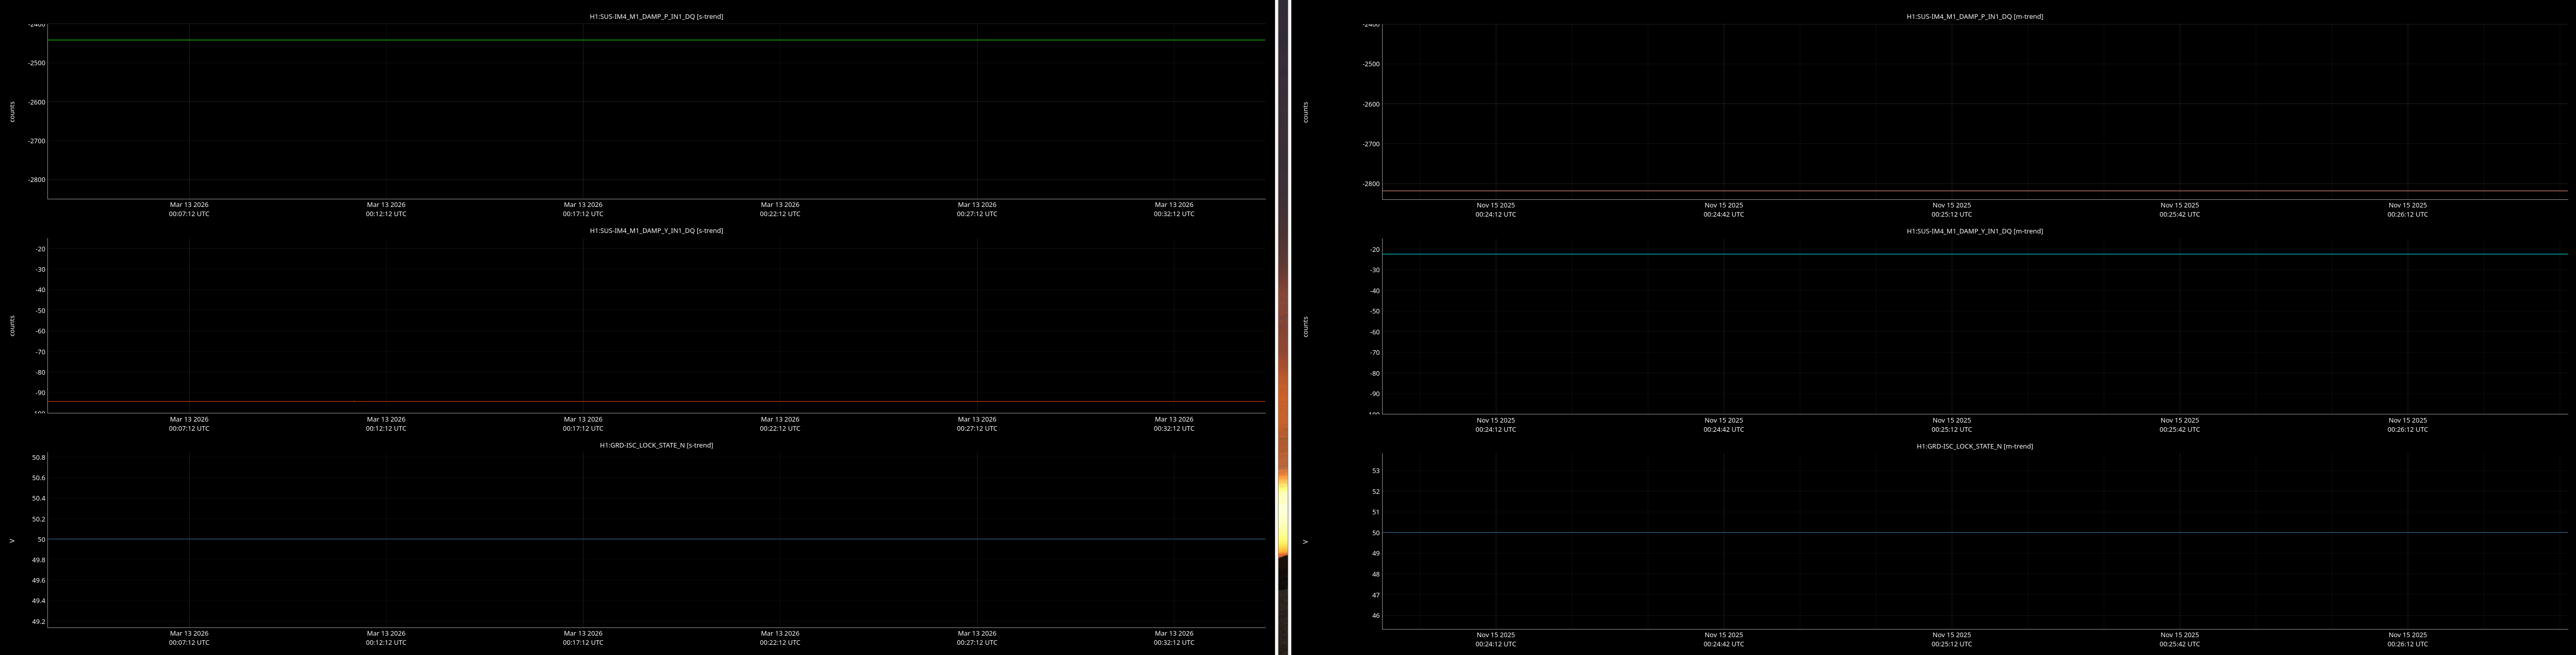Click the H1:GRD-ISC_LOCK_STATE_N [m-trend] plot title
The width and height of the screenshot is (2576, 655).
(1974, 446)
